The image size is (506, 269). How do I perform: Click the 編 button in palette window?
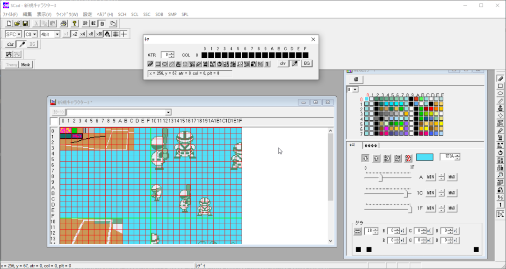356,79
